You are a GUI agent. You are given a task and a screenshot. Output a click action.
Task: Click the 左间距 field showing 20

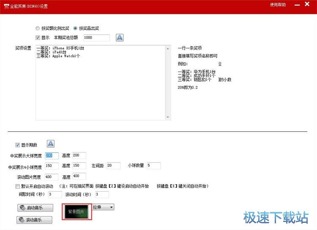pyautogui.click(x=114, y=166)
